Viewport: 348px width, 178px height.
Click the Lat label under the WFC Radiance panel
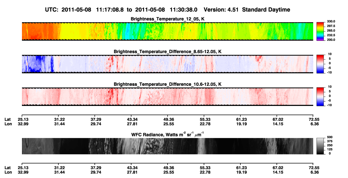[7, 168]
